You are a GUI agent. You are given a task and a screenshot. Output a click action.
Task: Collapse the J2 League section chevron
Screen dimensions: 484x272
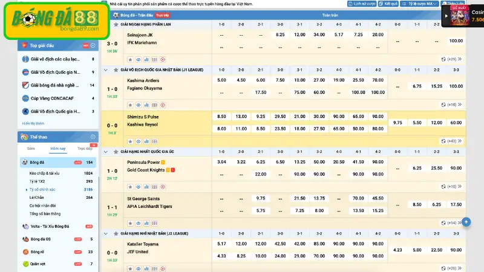[x=106, y=233]
